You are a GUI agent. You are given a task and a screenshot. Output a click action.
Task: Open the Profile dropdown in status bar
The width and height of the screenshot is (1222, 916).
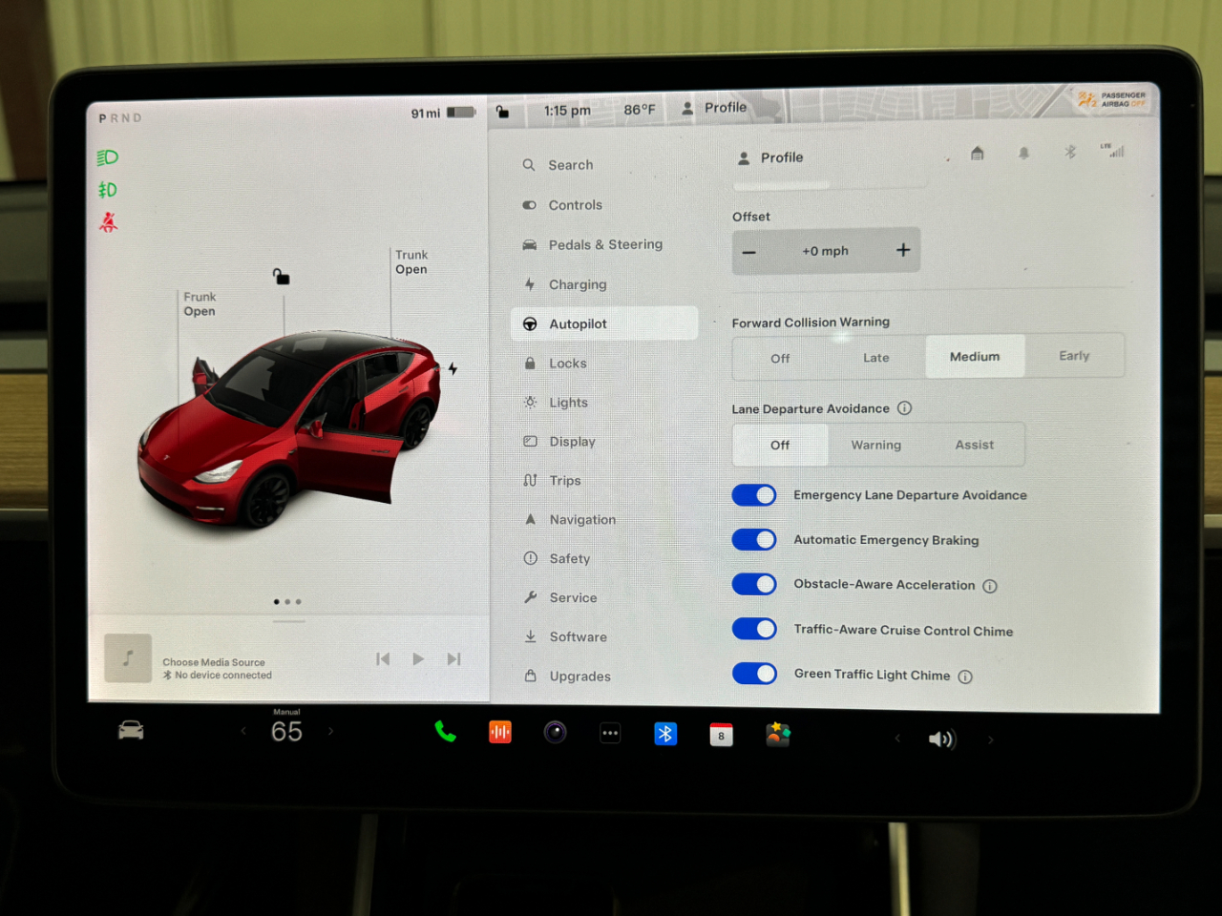click(715, 108)
